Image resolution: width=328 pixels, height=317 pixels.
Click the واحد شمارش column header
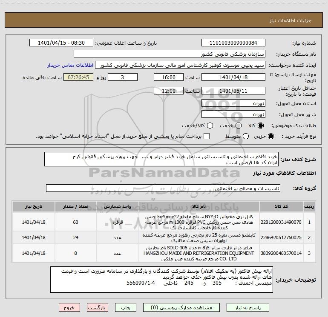point(118,206)
